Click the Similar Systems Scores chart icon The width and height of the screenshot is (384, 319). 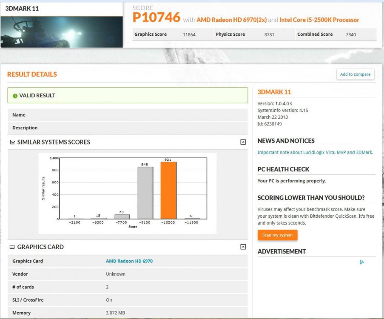coord(12,142)
